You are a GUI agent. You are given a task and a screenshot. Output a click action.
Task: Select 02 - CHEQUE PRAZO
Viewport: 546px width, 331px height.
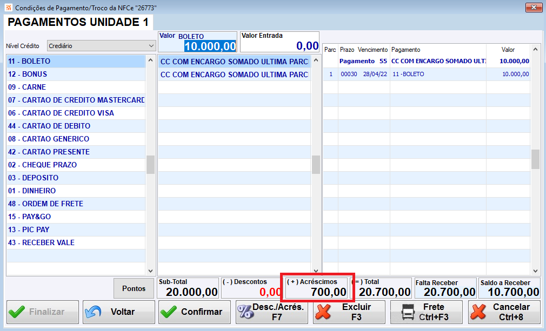(x=76, y=165)
